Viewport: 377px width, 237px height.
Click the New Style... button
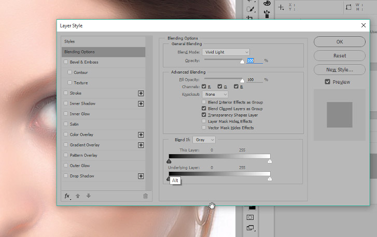pos(340,69)
